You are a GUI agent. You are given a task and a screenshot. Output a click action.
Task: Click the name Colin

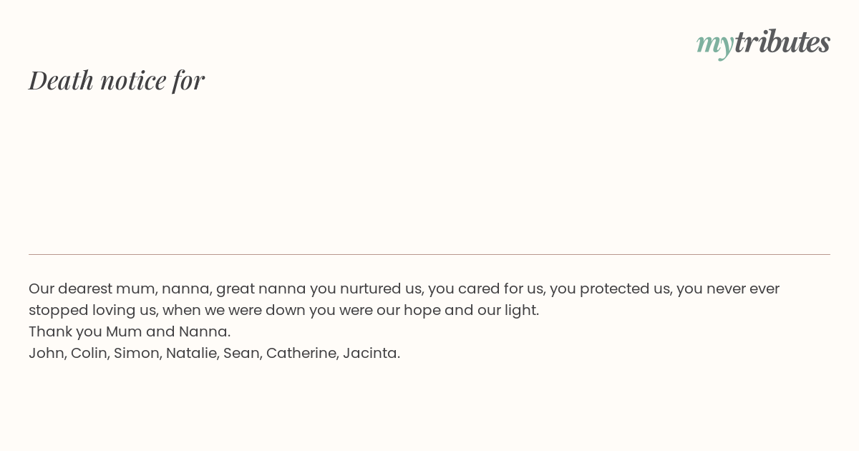[89, 353]
